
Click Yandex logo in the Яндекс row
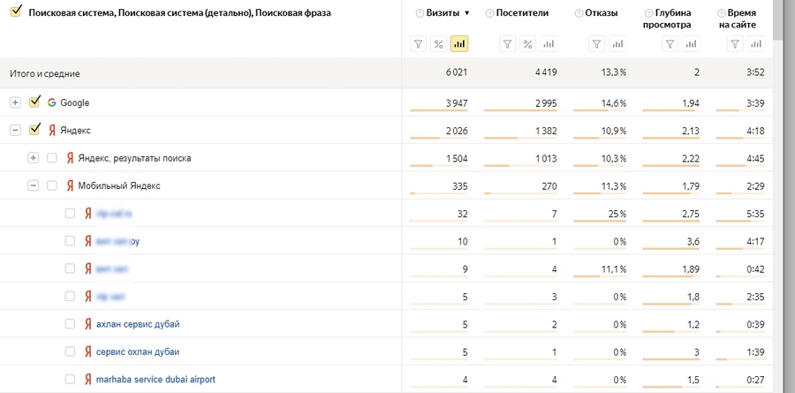click(x=51, y=131)
